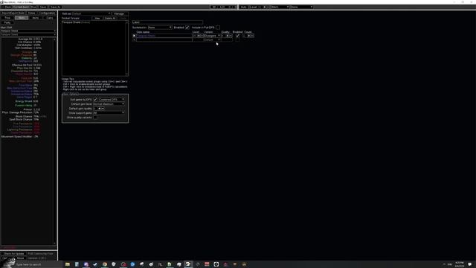This screenshot has width=476, height=268.
Task: Open the Configuration tab
Action: 47,13
